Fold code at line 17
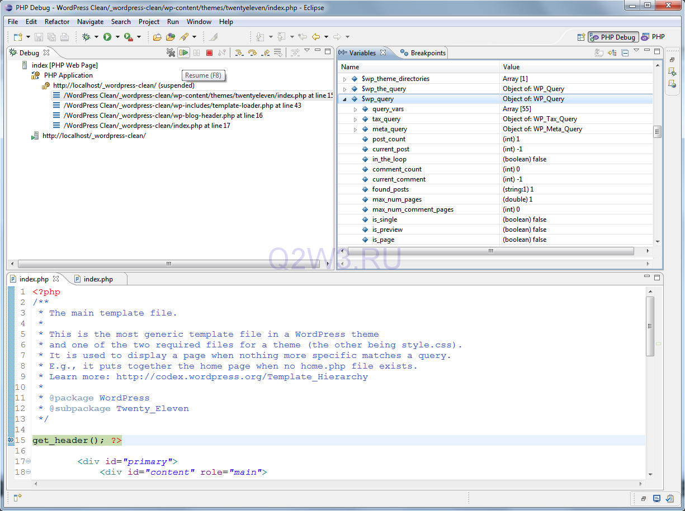The width and height of the screenshot is (685, 511). [x=29, y=461]
